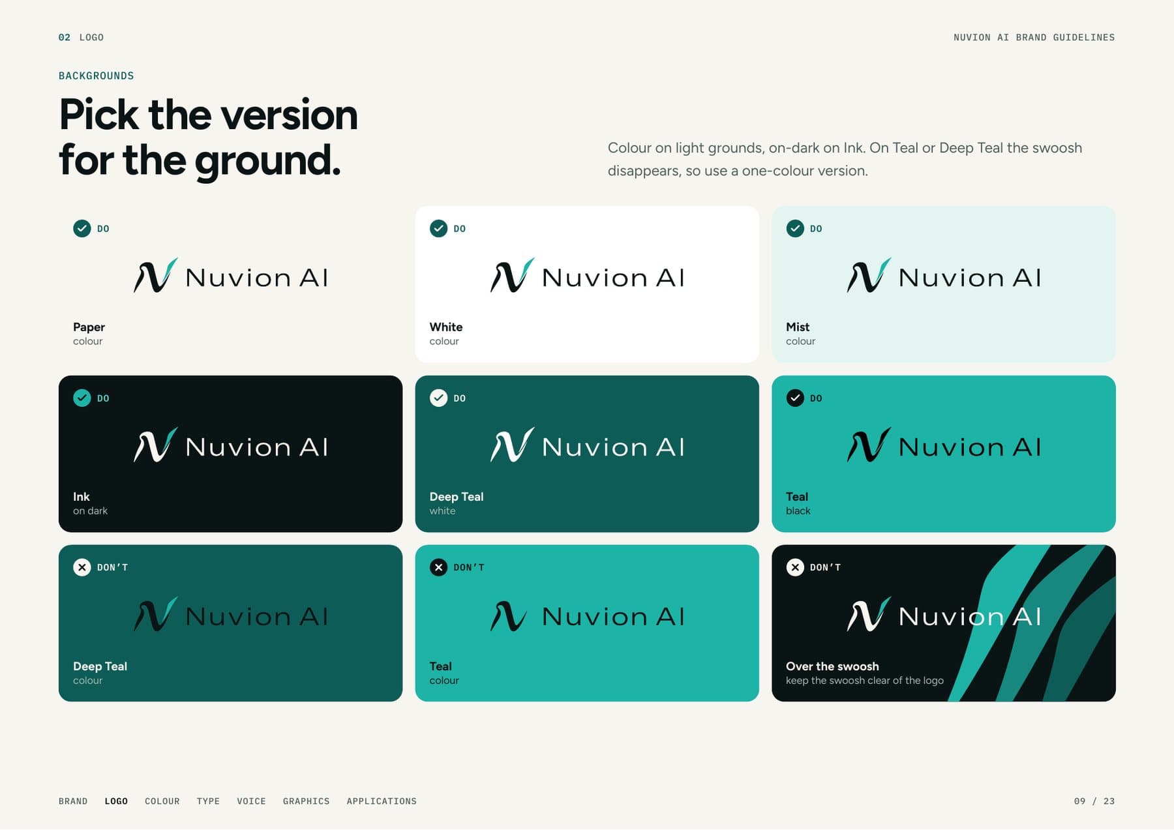Click the "Over the swoosh" label

[832, 666]
